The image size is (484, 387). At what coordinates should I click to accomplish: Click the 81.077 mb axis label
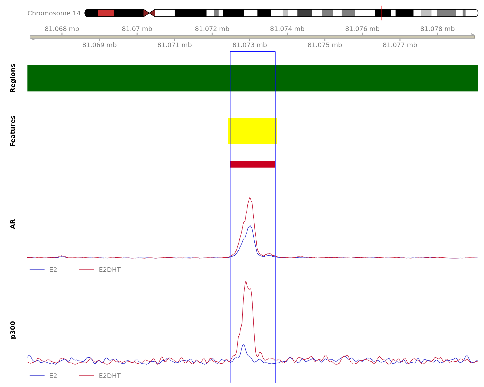(x=400, y=45)
